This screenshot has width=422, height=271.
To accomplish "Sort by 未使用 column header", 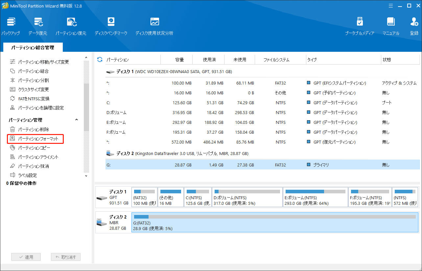I will click(240, 60).
